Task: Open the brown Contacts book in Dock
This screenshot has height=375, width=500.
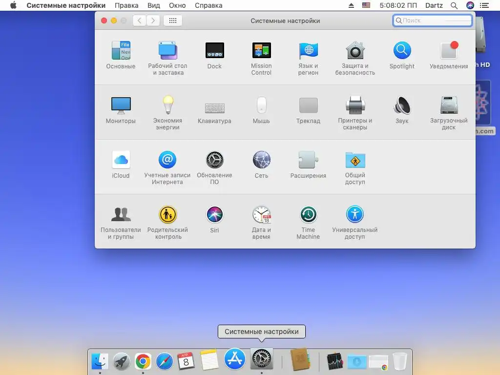Action: point(300,359)
